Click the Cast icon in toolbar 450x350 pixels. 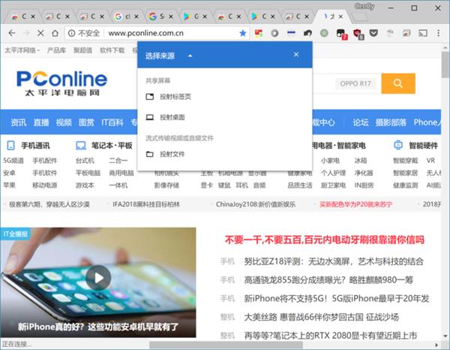[x=423, y=33]
